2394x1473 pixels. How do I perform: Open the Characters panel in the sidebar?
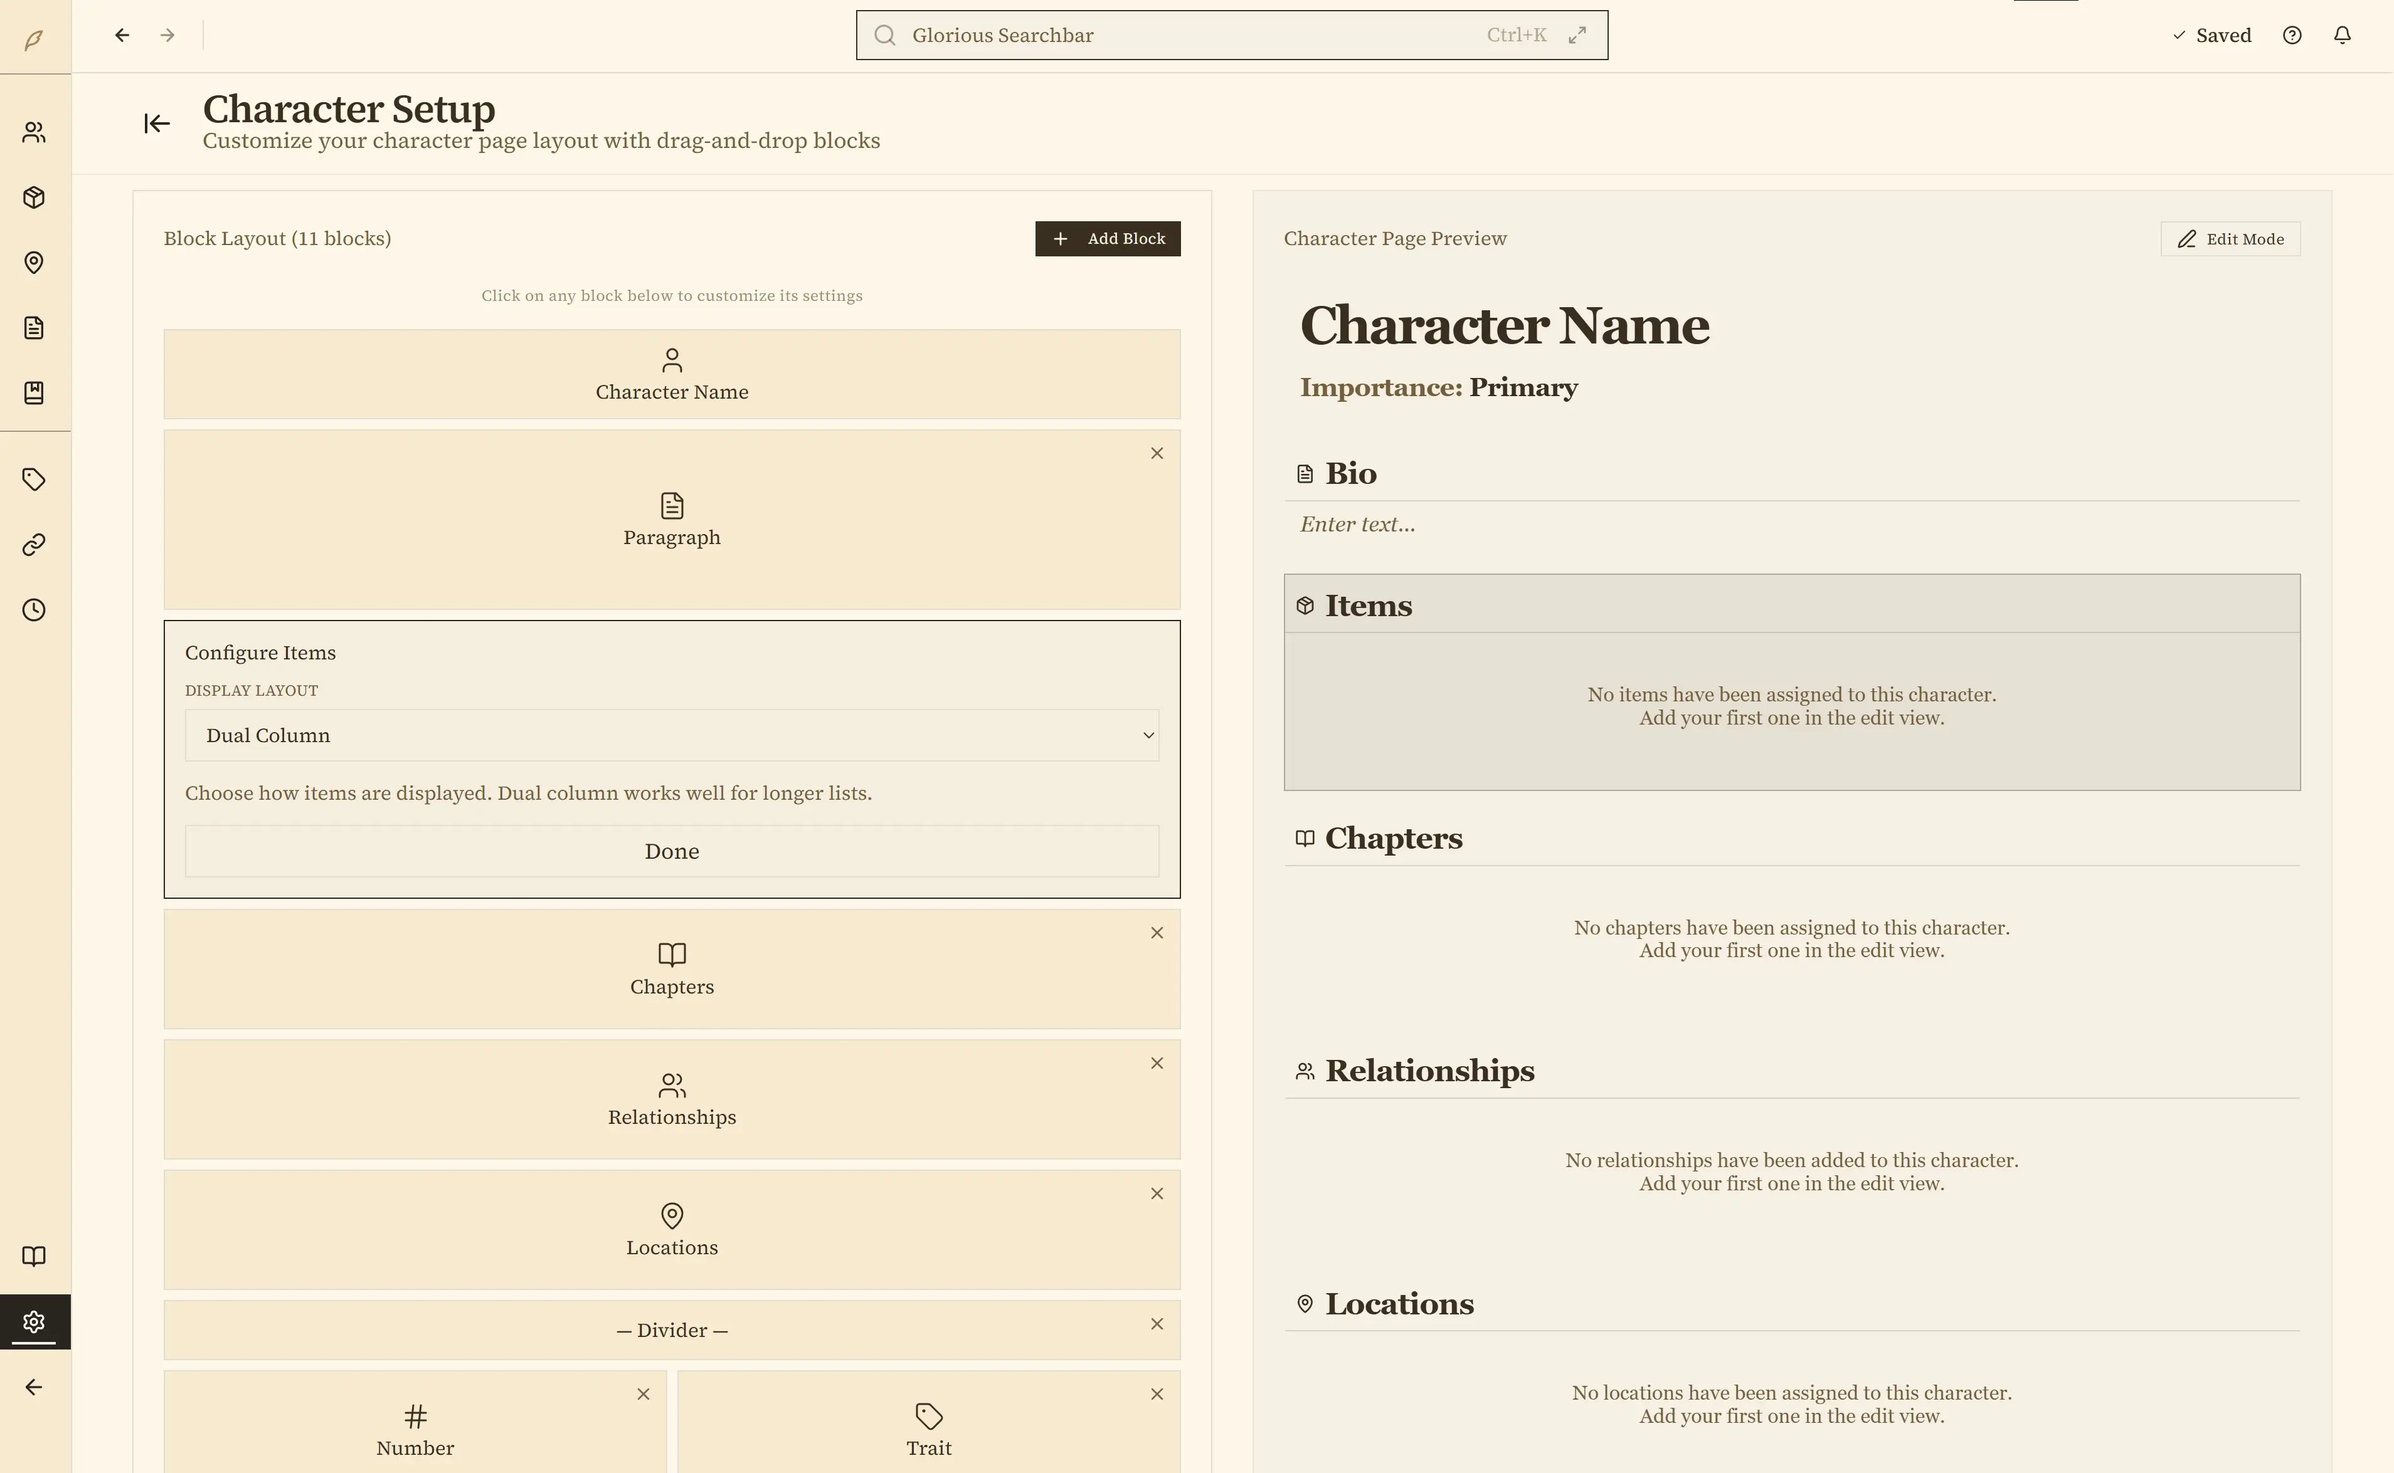34,132
